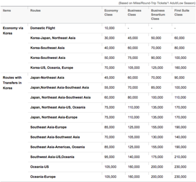The image size is (196, 182).
Task: Select the 210,000 First Suite value
Action: 180,157
